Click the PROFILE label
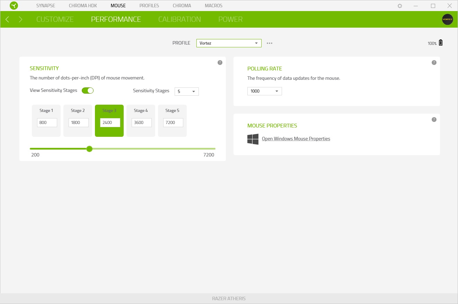Image resolution: width=458 pixels, height=304 pixels. tap(181, 43)
